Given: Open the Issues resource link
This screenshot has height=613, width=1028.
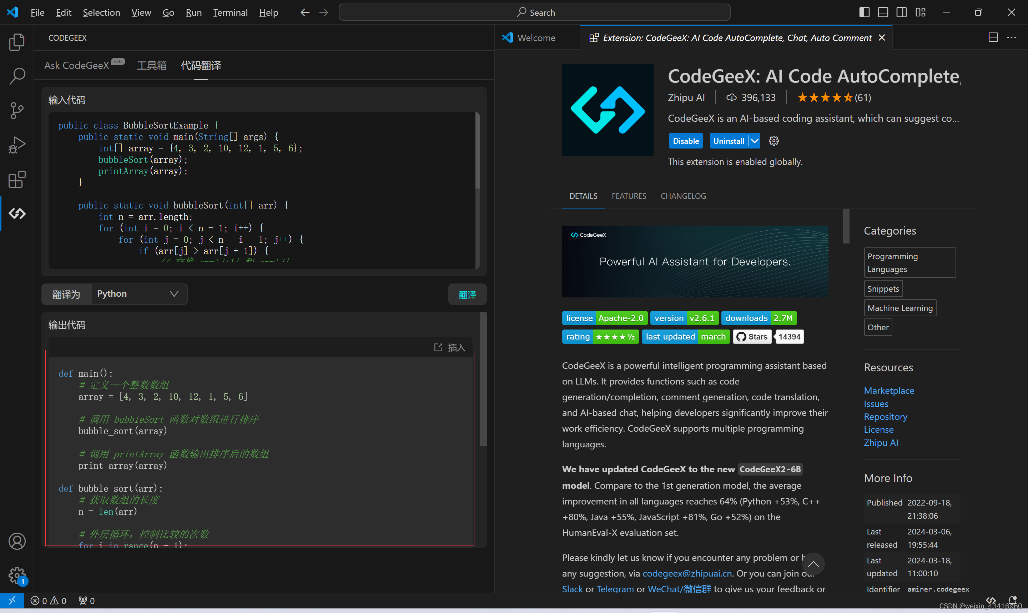Looking at the screenshot, I should (876, 403).
